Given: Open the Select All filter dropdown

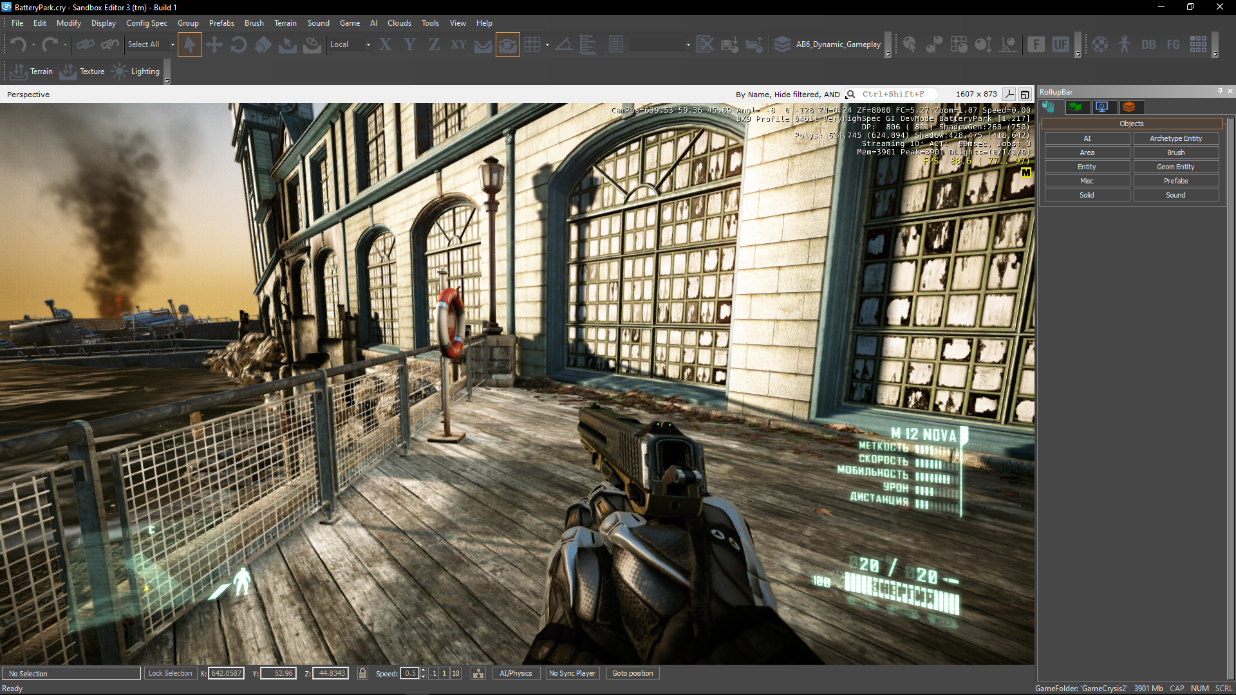Looking at the screenshot, I should coord(172,44).
